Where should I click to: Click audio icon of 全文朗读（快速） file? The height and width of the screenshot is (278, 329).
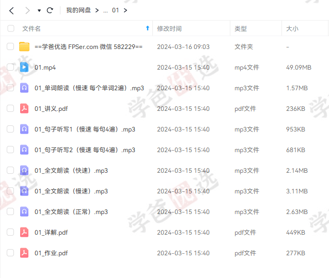coord(24,170)
